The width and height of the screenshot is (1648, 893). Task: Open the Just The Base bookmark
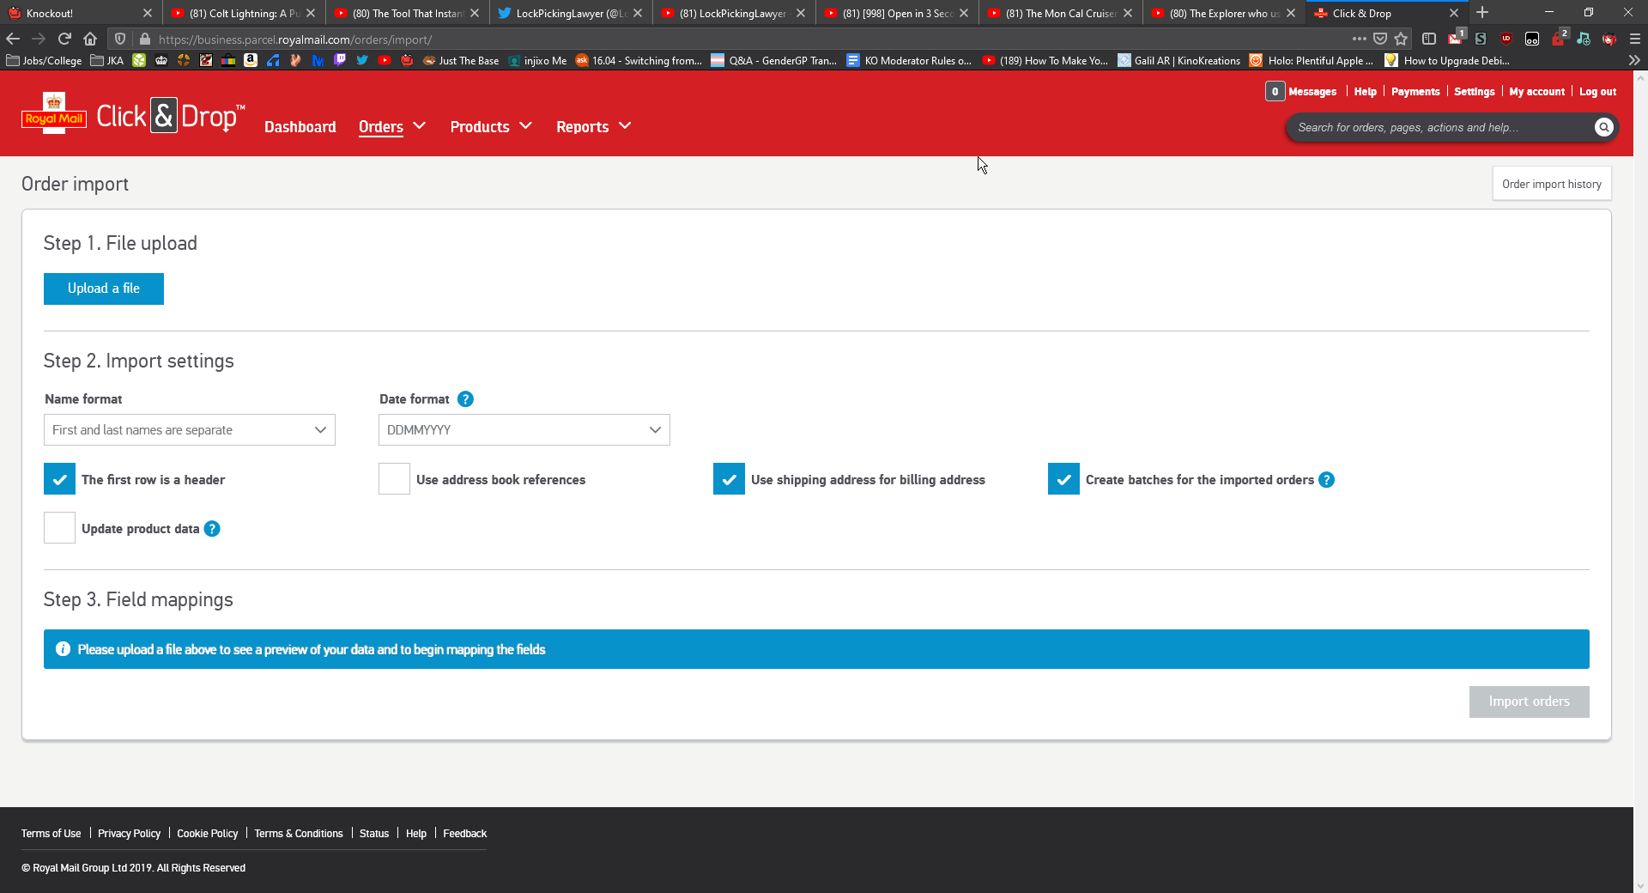tap(461, 60)
